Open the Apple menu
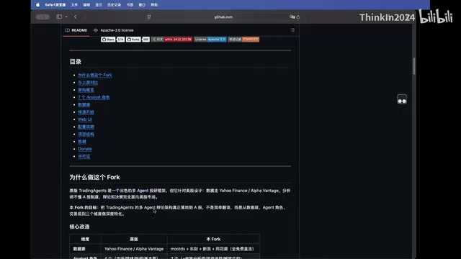This screenshot has height=259, width=461. coord(37,5)
